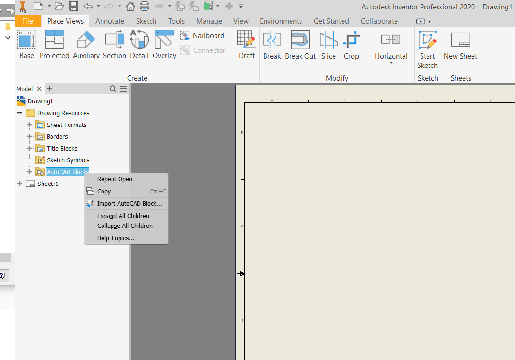Switch to the Tools tab
515x360 pixels.
click(x=176, y=21)
